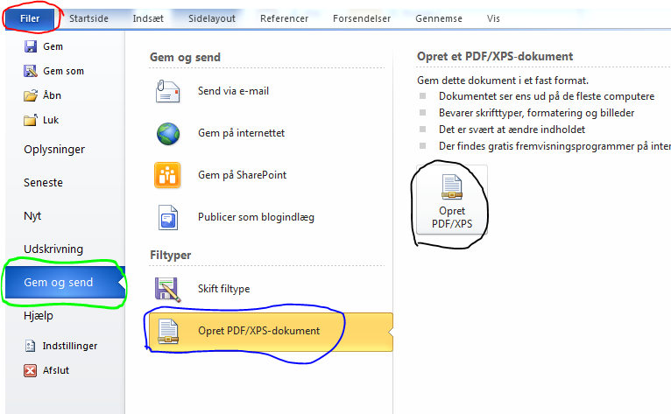Screen dimensions: 671x414
Task: Open the Referencer ribbon tab
Action: 284,19
